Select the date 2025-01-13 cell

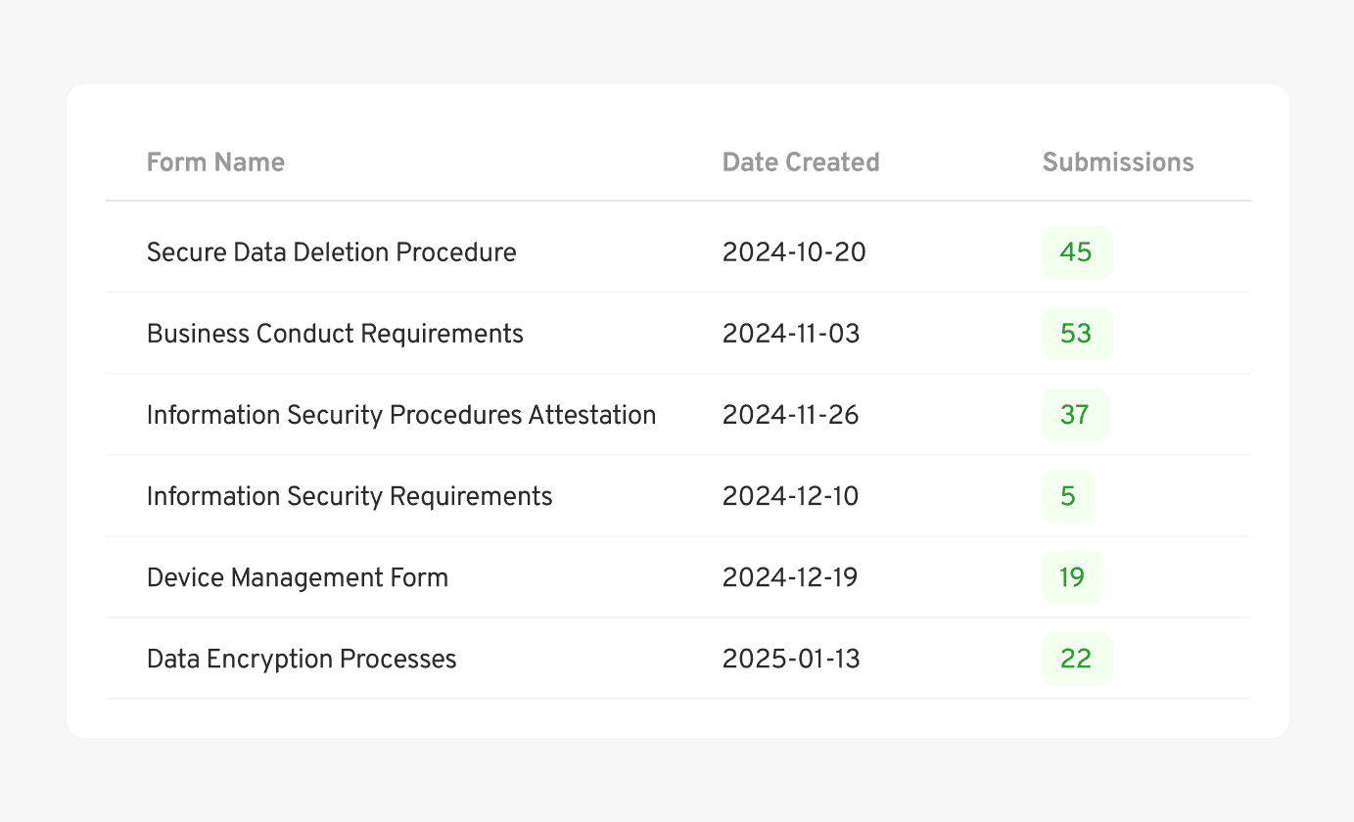tap(790, 659)
